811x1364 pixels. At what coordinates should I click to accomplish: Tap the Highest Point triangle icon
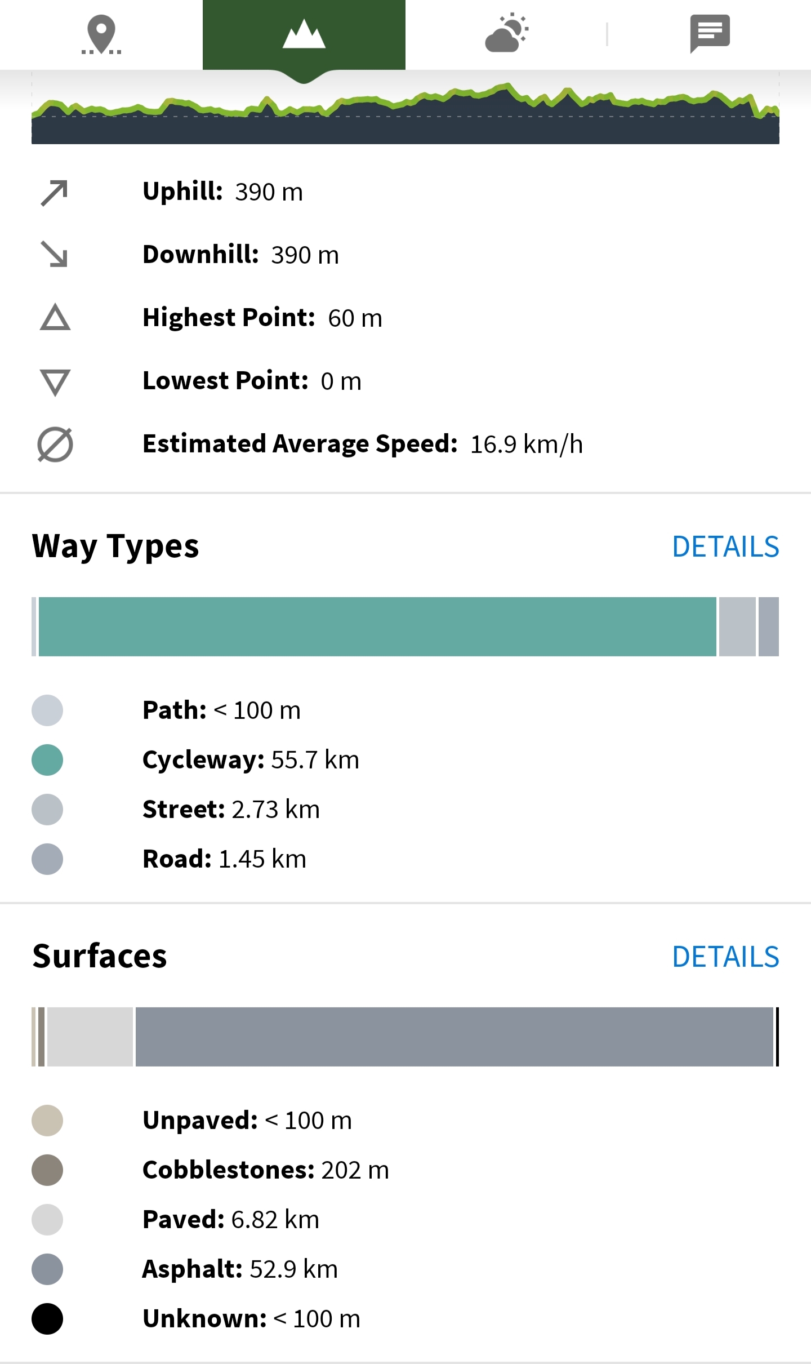(55, 317)
